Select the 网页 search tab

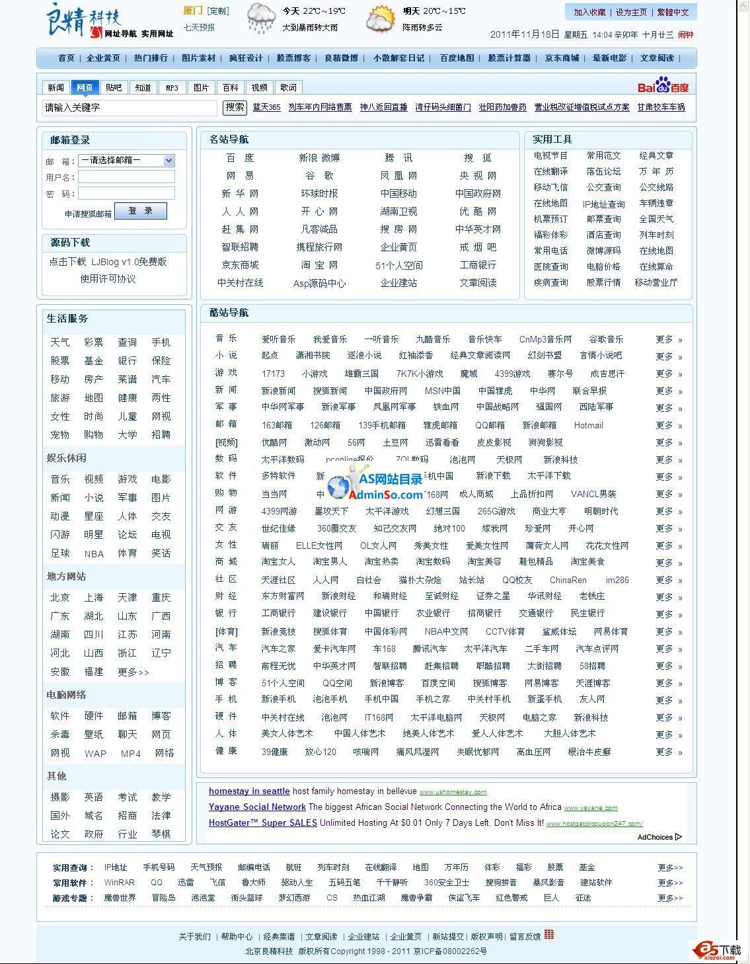[85, 87]
